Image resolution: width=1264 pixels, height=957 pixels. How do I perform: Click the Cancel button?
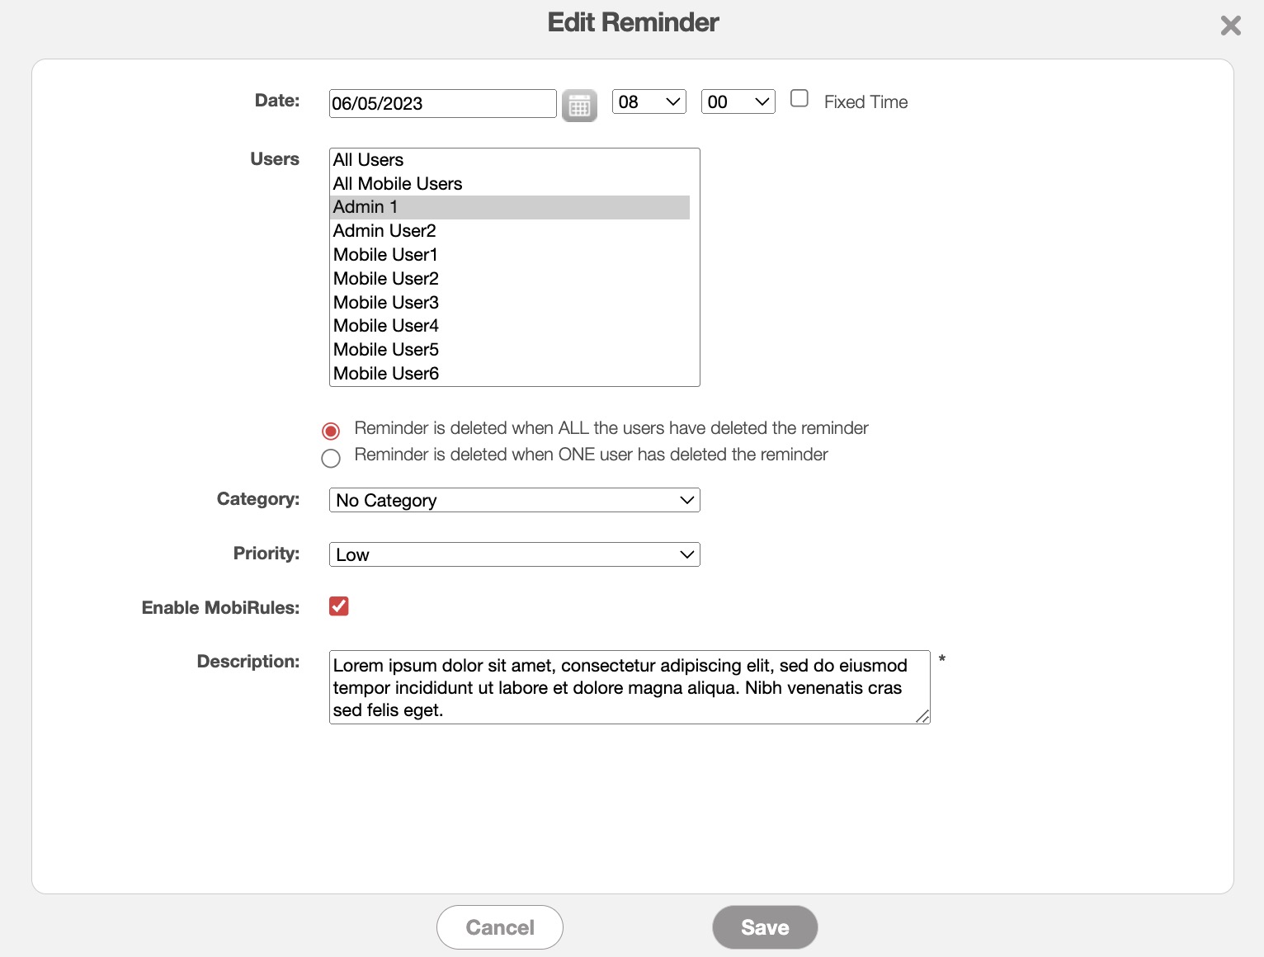[499, 927]
